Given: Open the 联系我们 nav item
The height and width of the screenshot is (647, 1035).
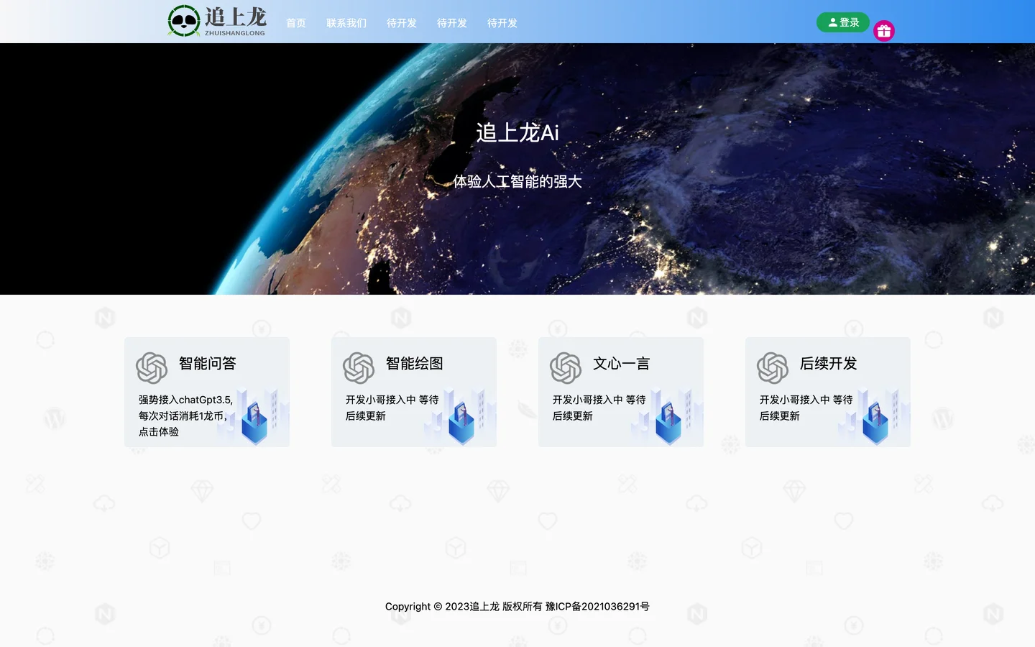Looking at the screenshot, I should [x=346, y=23].
